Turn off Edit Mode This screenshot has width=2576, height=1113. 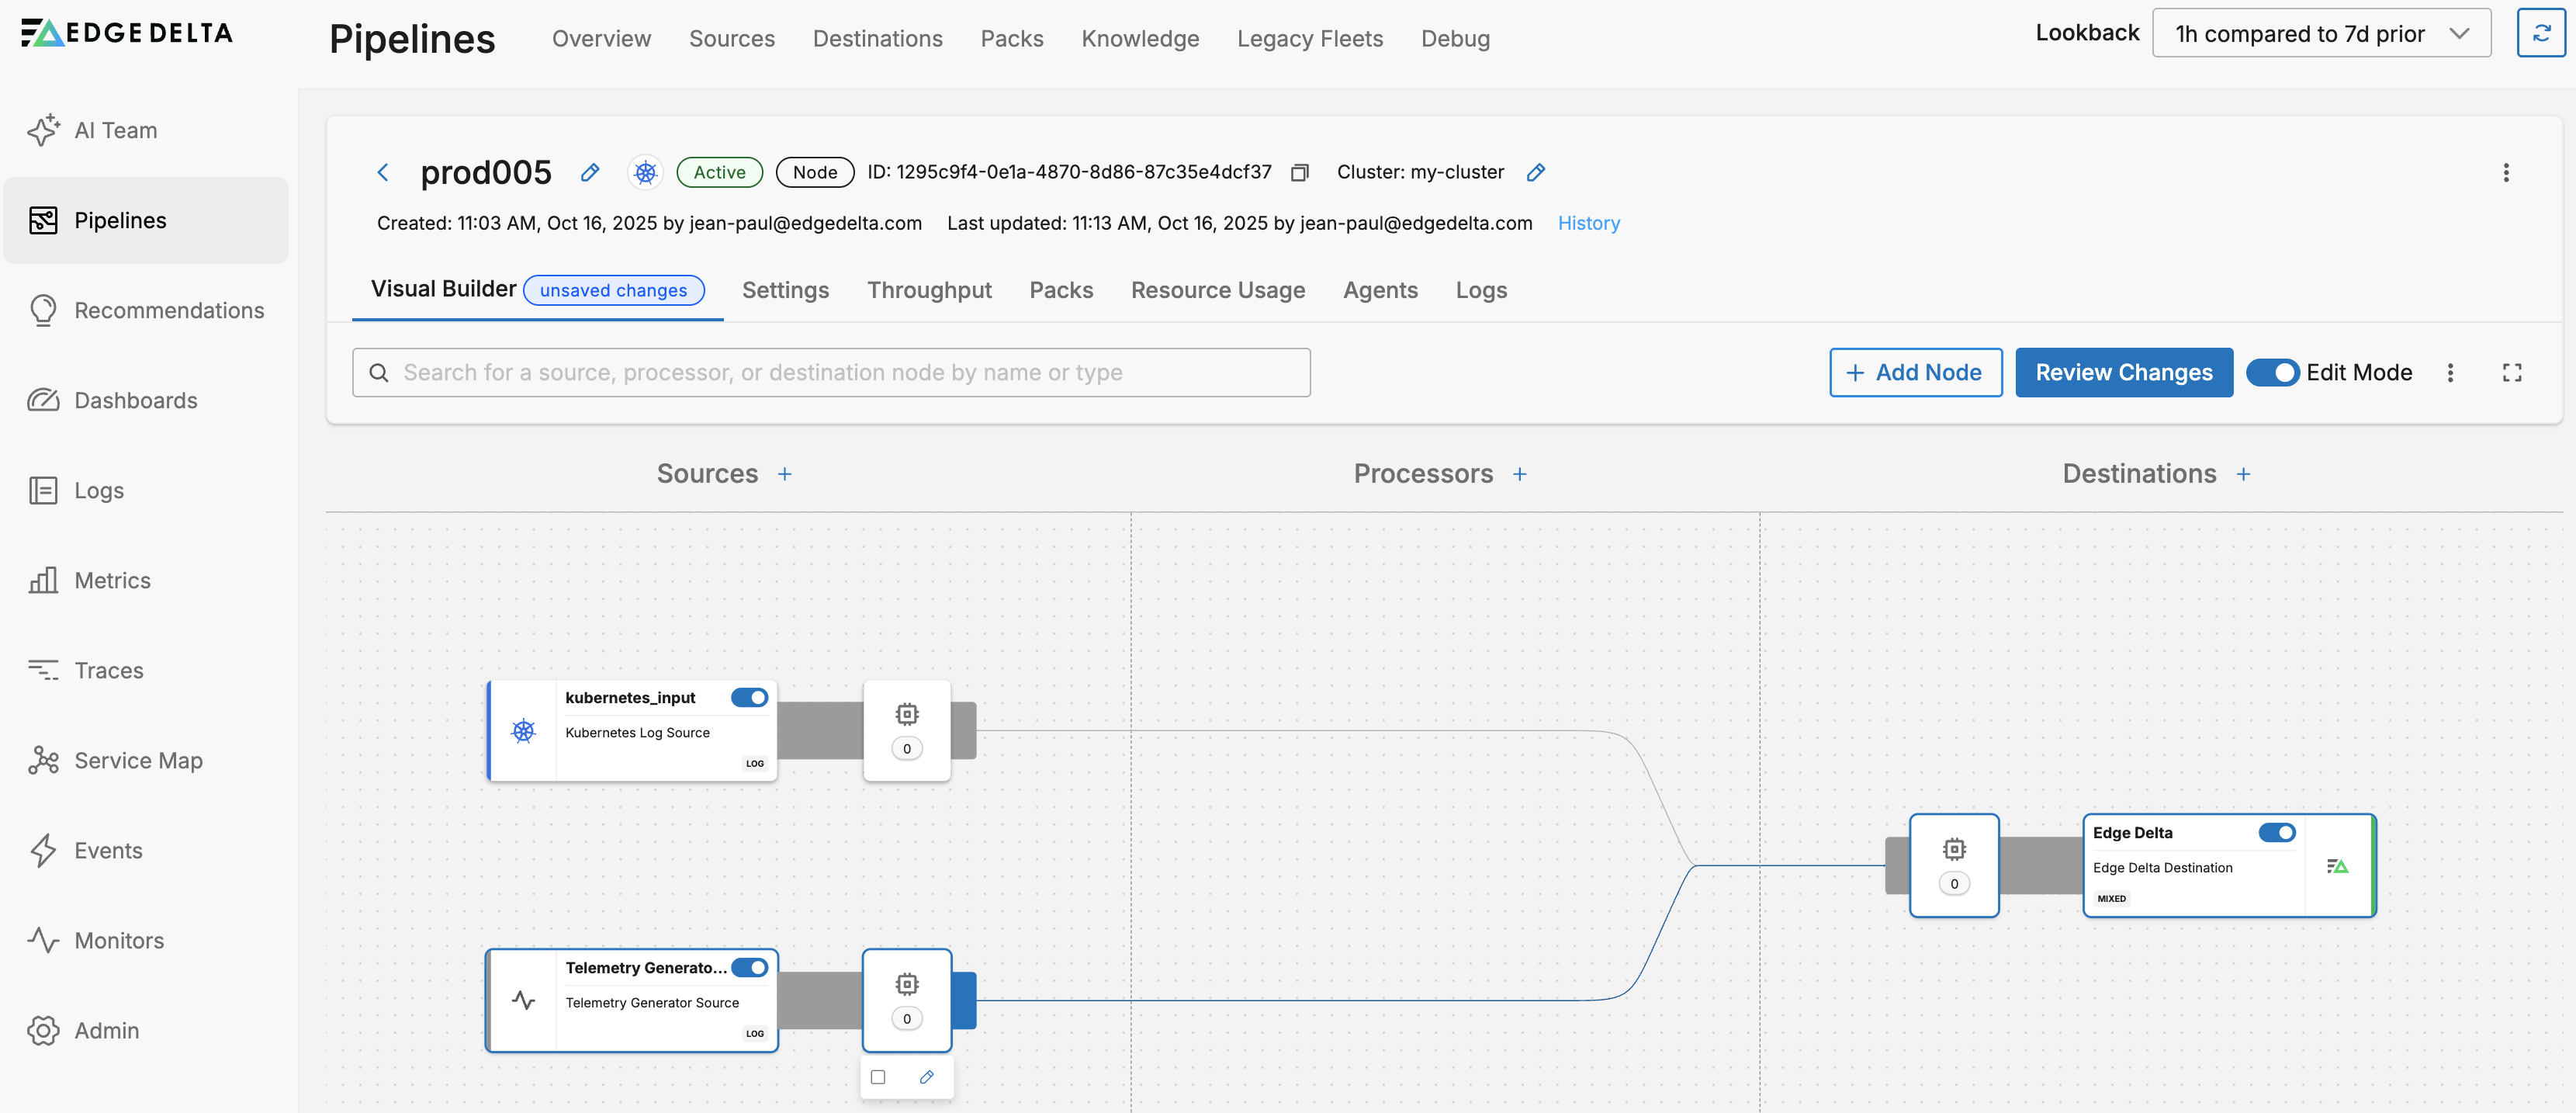[2272, 373]
